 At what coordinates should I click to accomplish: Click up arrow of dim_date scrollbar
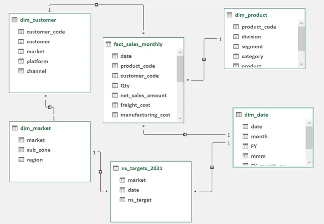pyautogui.click(x=309, y=123)
